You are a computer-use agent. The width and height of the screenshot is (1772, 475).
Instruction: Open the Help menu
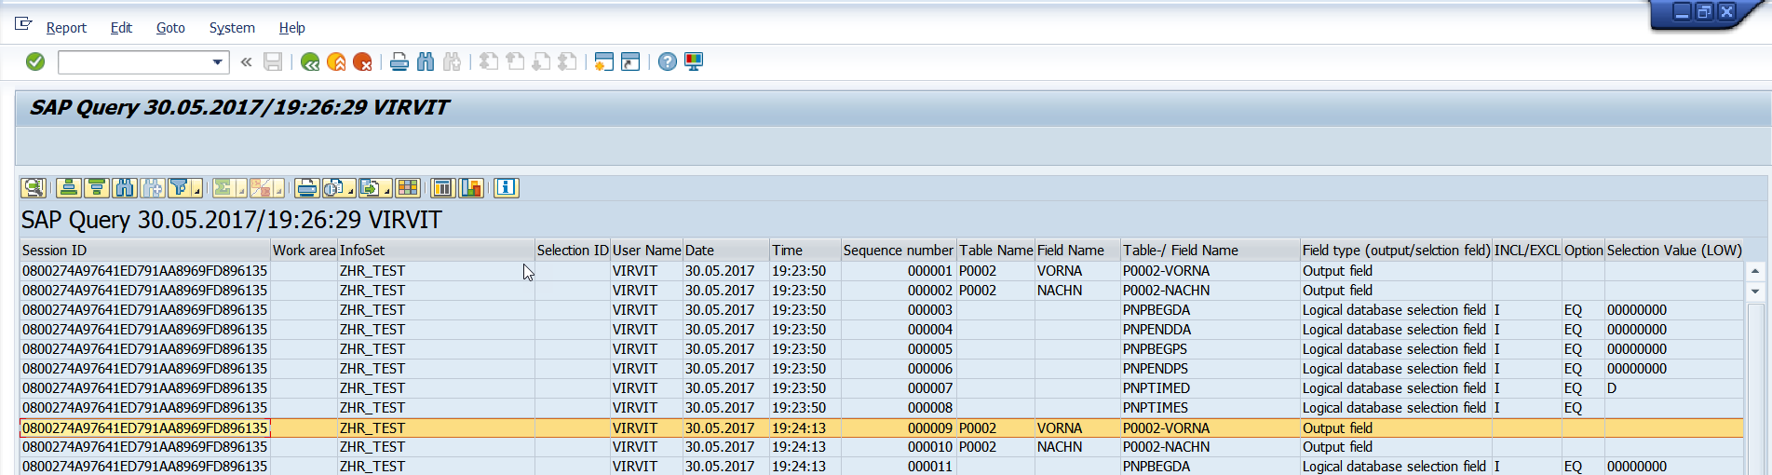(x=292, y=28)
